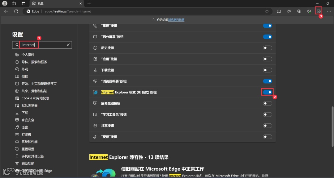The height and width of the screenshot is (178, 334).
Task: Open the workspaces icon in title bar
Action: [x=14, y=3]
